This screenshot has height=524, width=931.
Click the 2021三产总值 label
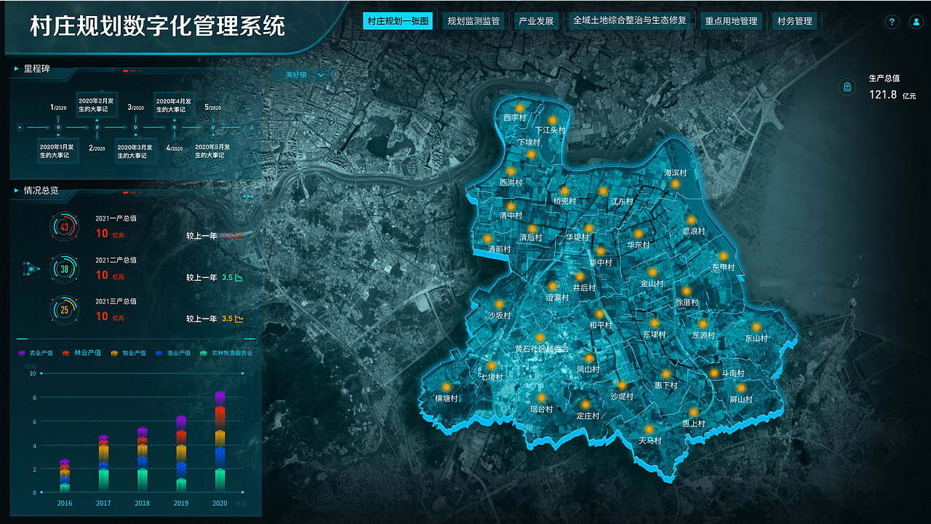tap(116, 301)
